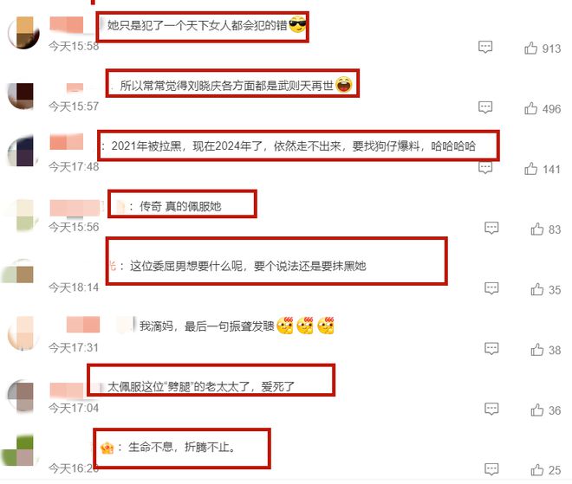The height and width of the screenshot is (484, 572).
Task: Reply to the 传奇 真的佩服她 comment
Action: pyautogui.click(x=491, y=228)
